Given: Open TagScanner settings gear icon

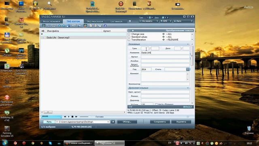Looking at the screenshot, I should 130,21.
